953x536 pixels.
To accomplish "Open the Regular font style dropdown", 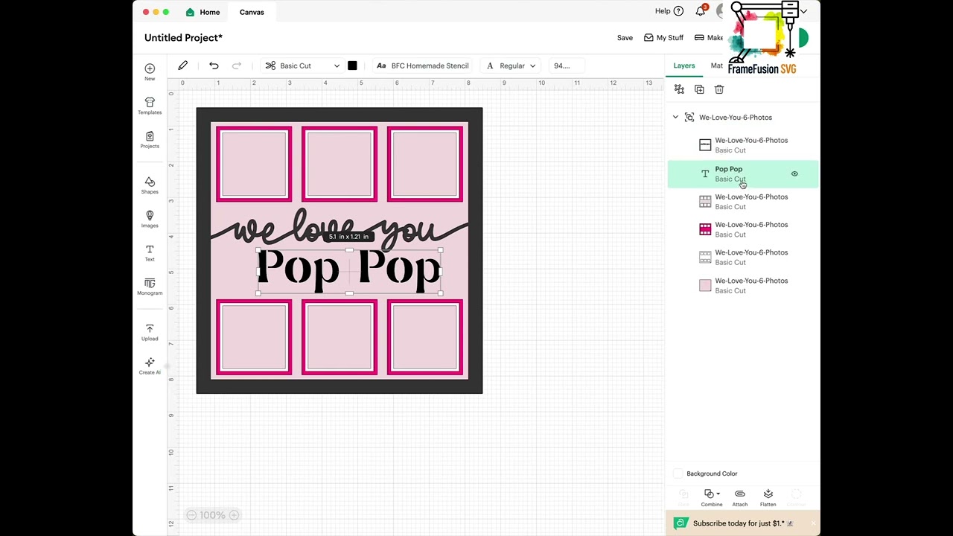I will tap(511, 66).
